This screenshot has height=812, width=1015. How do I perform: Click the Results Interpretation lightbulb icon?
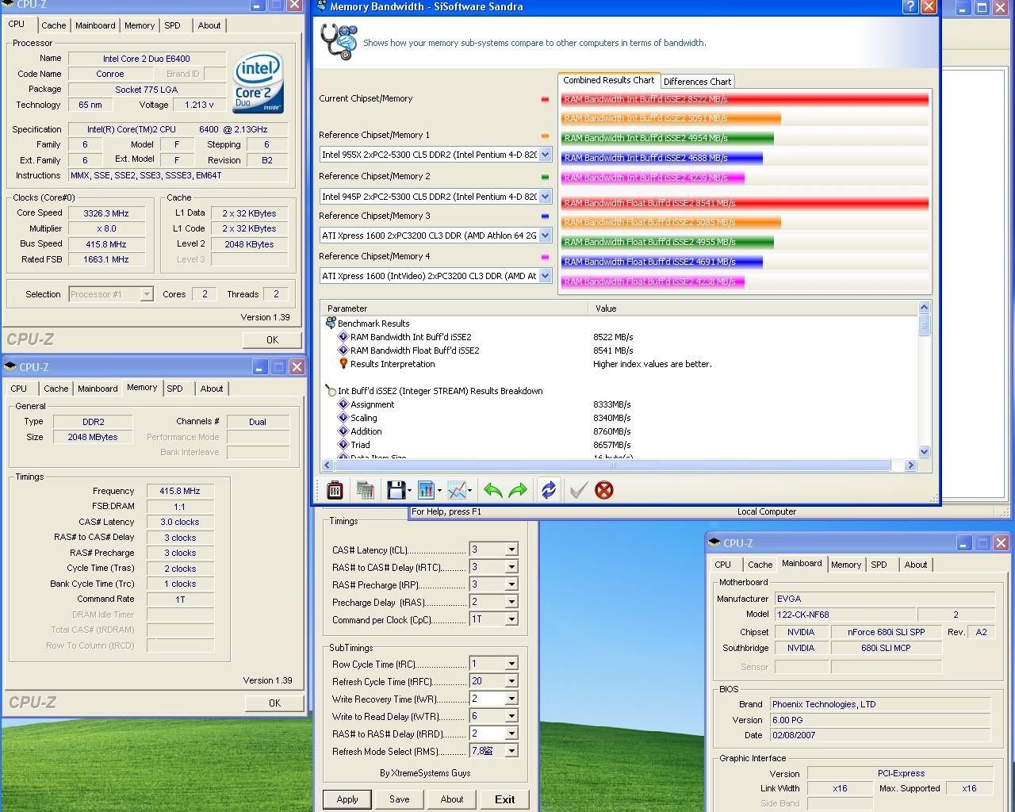343,363
